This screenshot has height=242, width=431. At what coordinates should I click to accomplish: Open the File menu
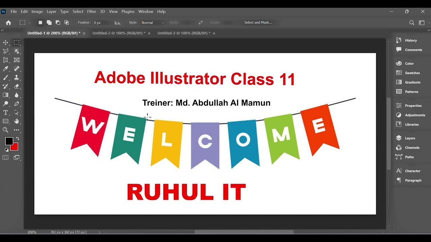tap(14, 11)
